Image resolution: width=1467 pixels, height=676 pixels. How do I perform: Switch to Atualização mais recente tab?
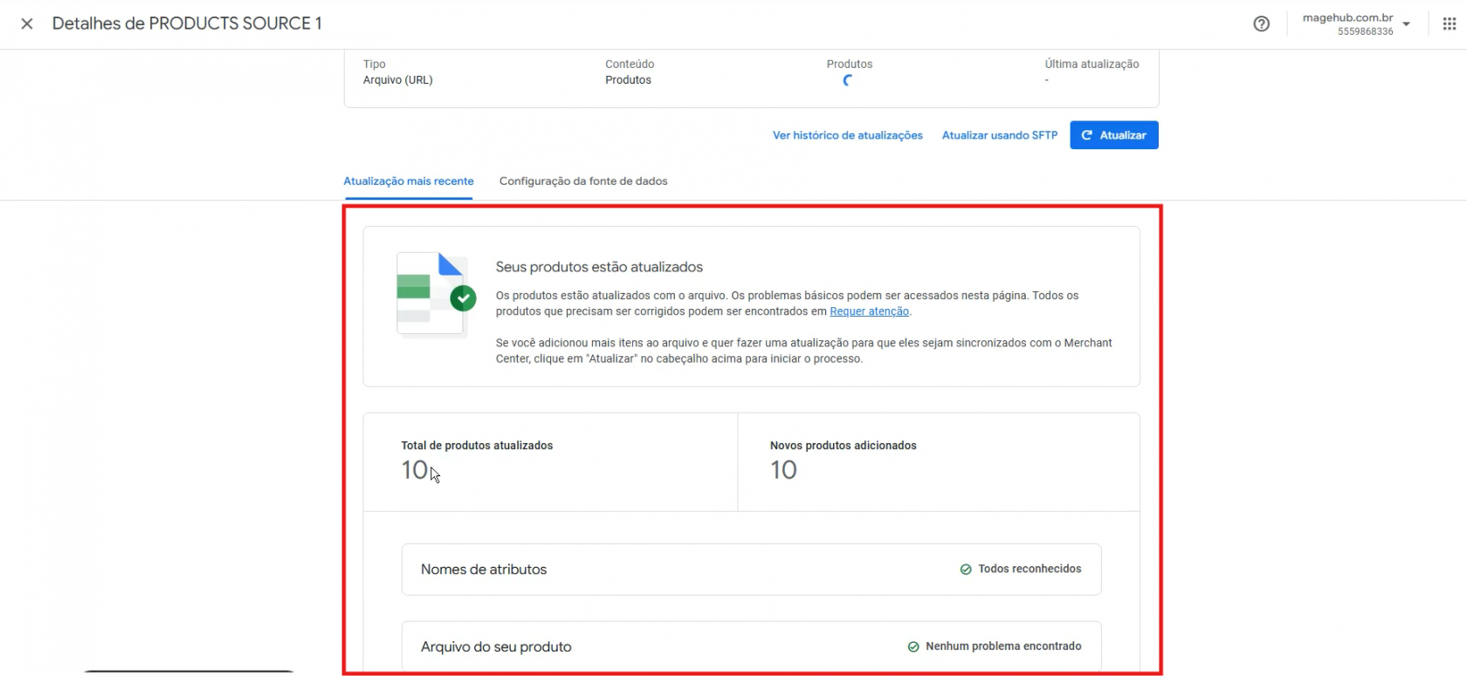pos(408,181)
